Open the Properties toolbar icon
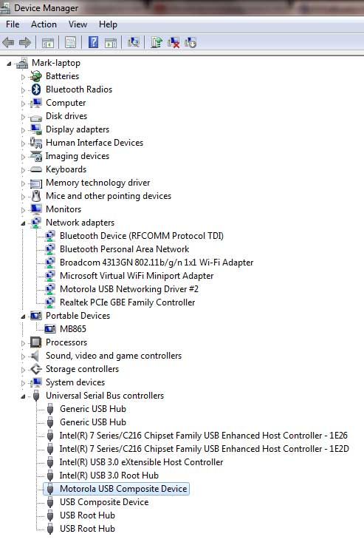The height and width of the screenshot is (548, 364). 70,43
